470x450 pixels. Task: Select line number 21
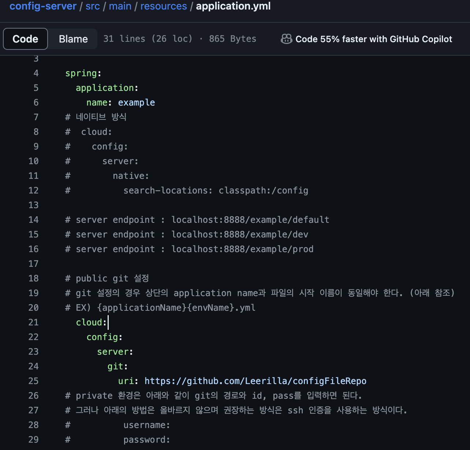click(33, 322)
